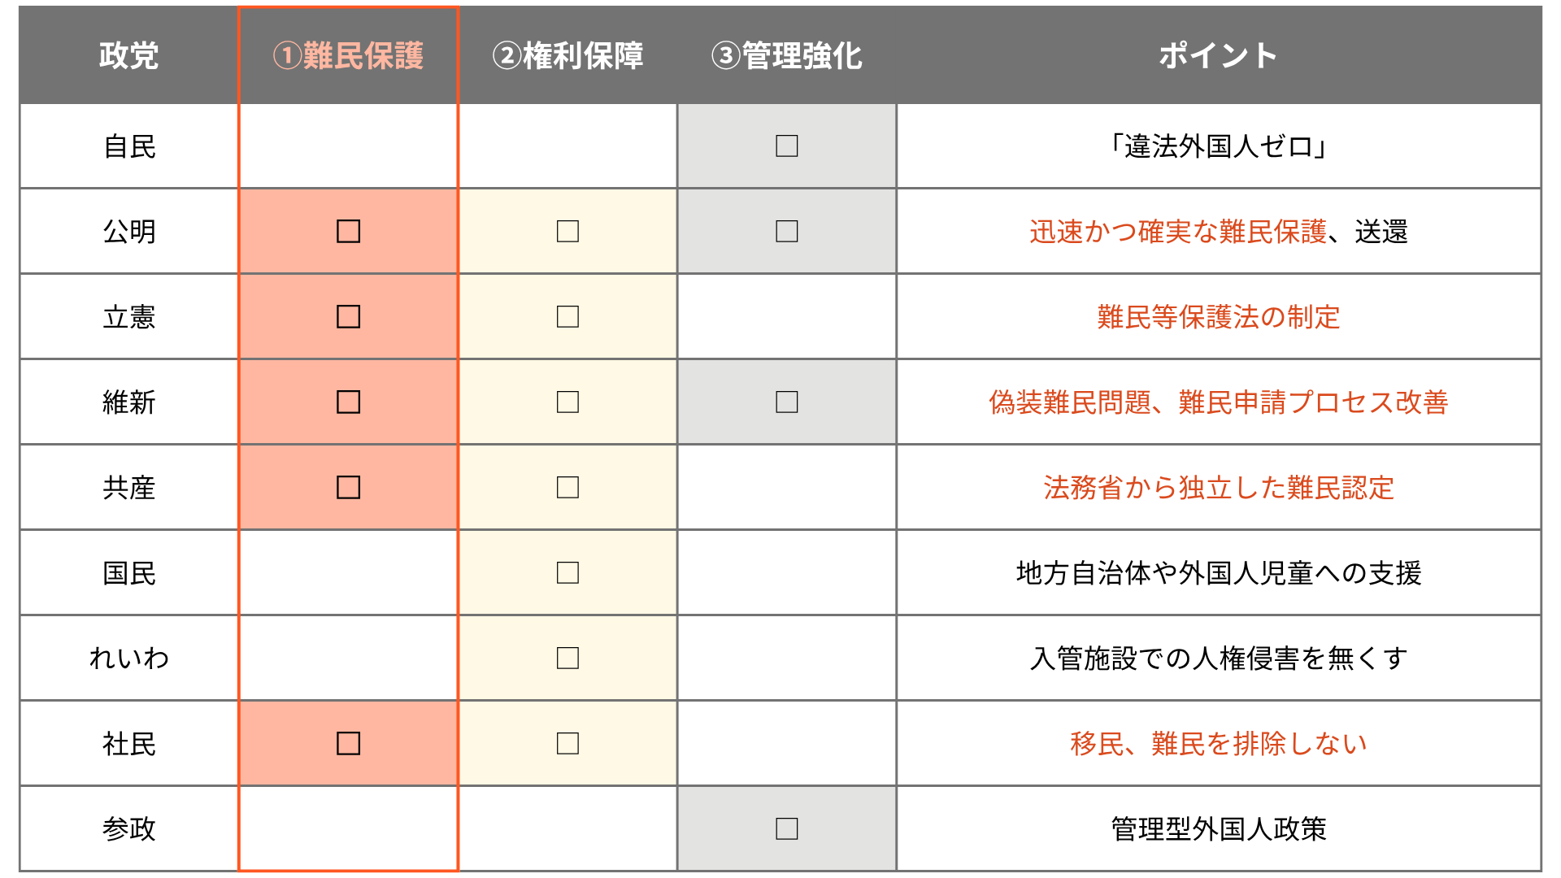Click the 管理型外国人政策 point cell
The image size is (1561, 878).
click(1218, 829)
